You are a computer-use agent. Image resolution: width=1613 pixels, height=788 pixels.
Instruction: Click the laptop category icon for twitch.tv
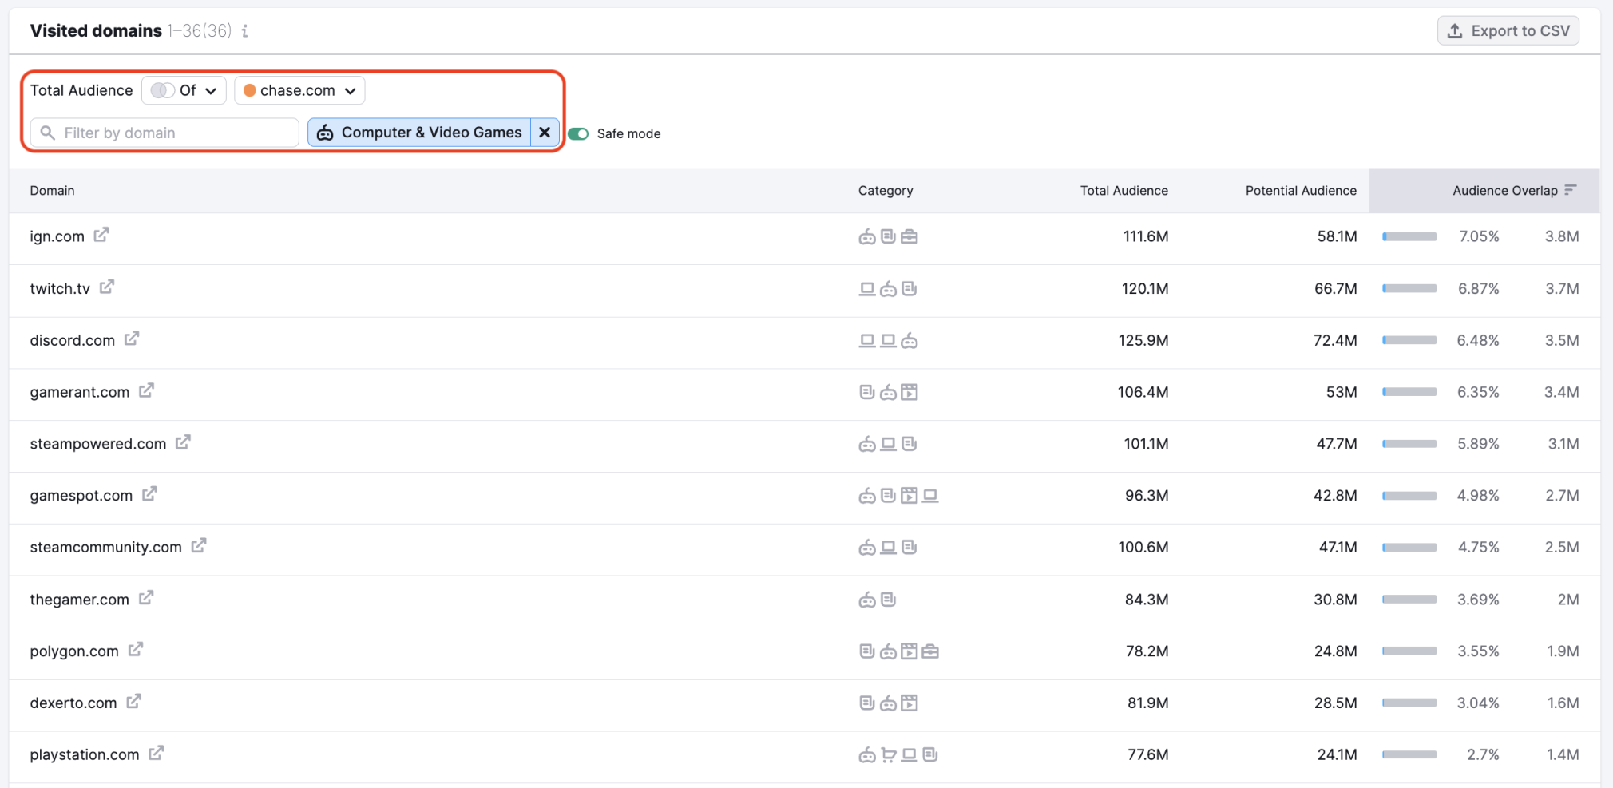point(867,288)
